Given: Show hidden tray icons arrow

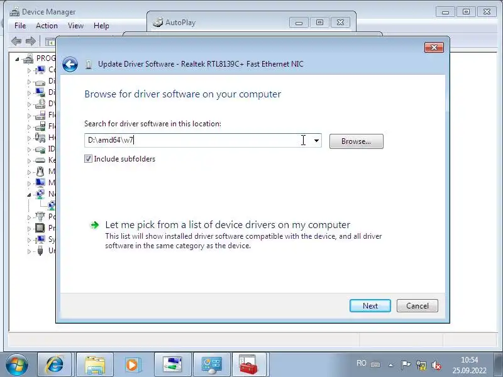Looking at the screenshot, I should point(390,365).
